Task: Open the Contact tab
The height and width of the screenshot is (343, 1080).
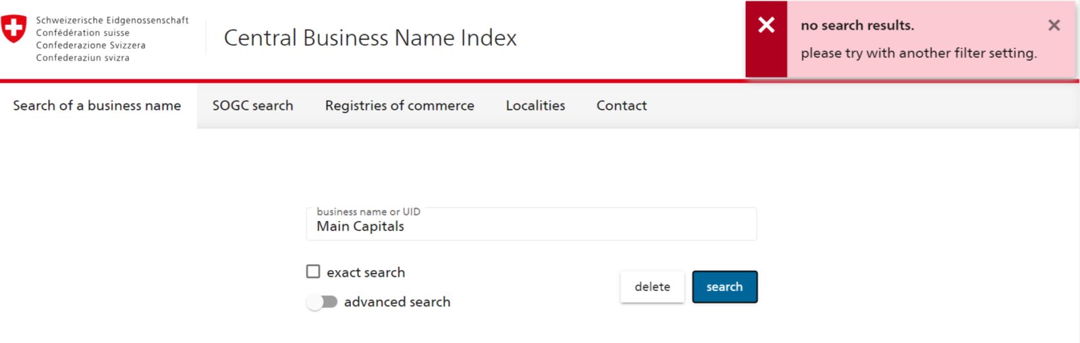Action: pos(622,106)
